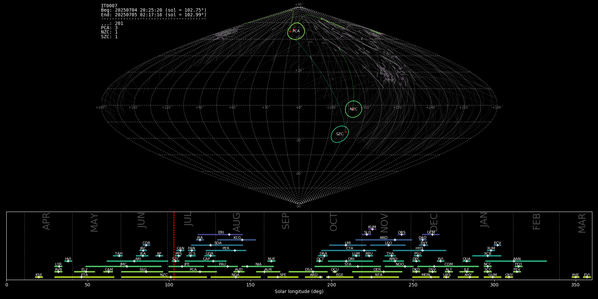Click the 'SZC: 1' count in the header
The height and width of the screenshot is (299, 598).
coord(109,37)
